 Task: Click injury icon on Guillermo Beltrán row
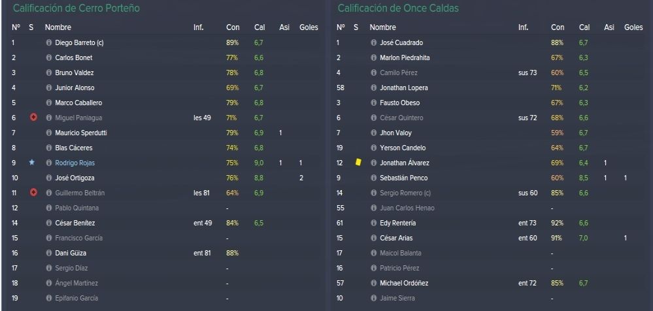click(x=34, y=192)
